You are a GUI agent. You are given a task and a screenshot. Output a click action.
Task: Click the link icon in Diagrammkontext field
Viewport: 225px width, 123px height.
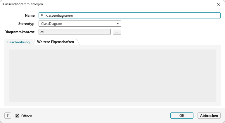point(42,32)
